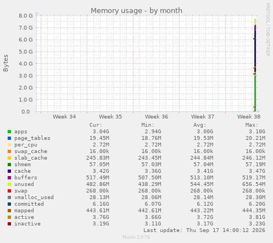Click the blue page_tables legend swatch
Viewport: 273px width, 243px height.
click(9, 138)
